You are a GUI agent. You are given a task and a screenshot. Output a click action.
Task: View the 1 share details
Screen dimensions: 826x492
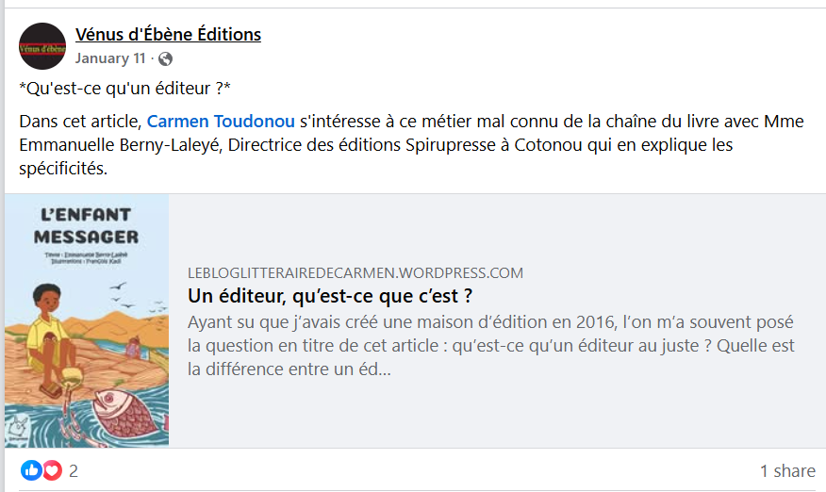(787, 470)
